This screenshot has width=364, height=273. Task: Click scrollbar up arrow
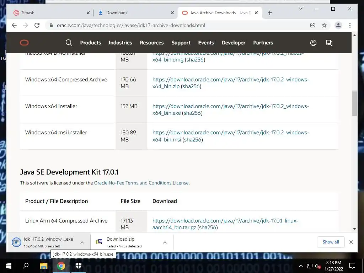[x=354, y=35]
